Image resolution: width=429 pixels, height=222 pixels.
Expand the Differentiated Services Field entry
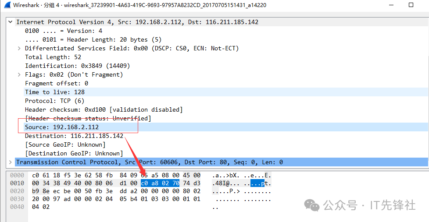(x=19, y=48)
